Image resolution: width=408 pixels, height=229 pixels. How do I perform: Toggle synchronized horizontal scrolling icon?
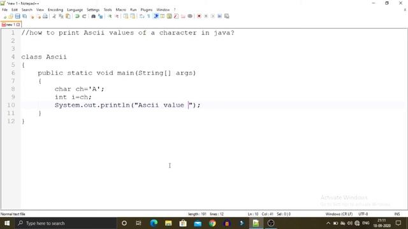[x=133, y=17]
